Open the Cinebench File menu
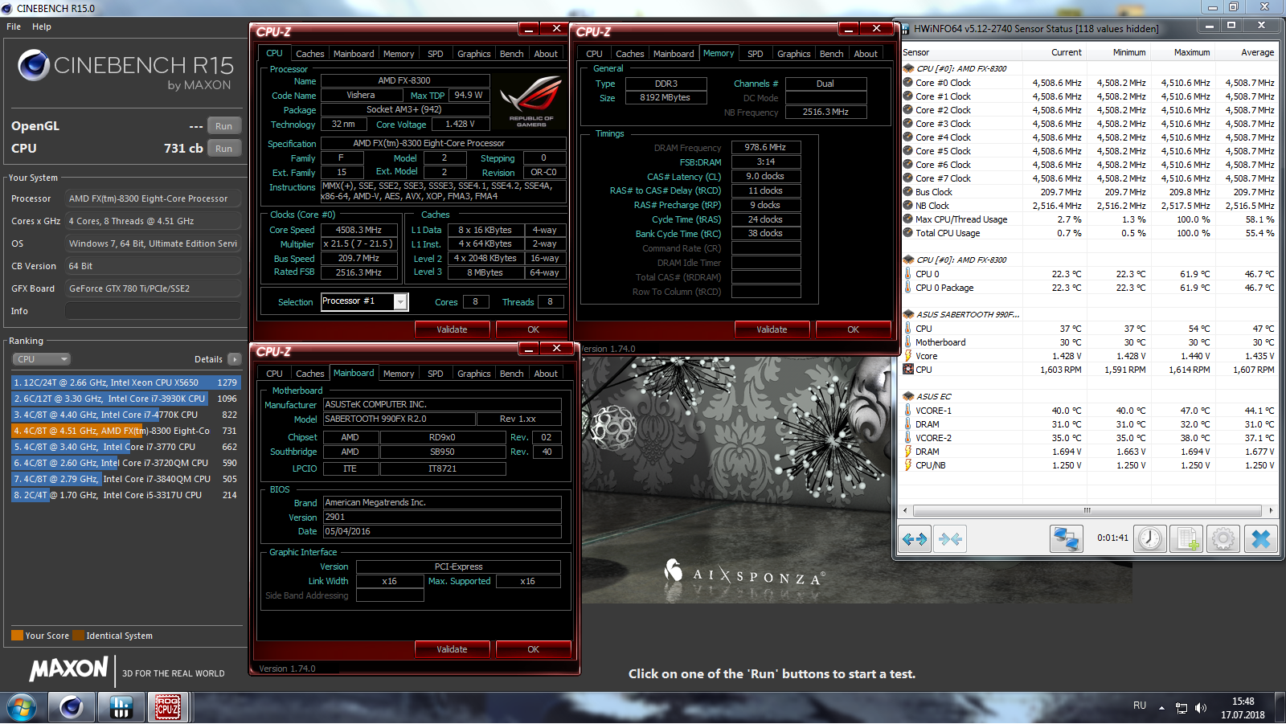The width and height of the screenshot is (1286, 724). pos(14,27)
